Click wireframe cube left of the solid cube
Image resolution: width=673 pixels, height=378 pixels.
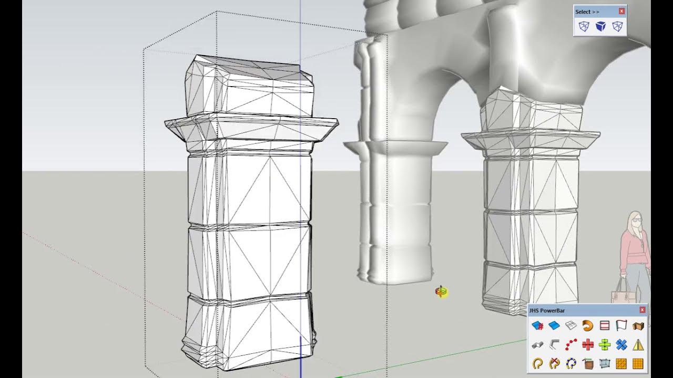(x=584, y=26)
